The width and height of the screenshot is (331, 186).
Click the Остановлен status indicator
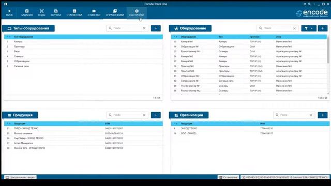click(228, 177)
